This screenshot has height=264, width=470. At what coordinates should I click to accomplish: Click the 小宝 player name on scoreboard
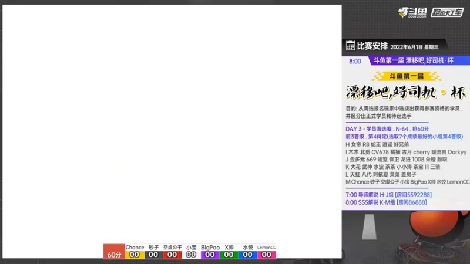tap(192, 247)
